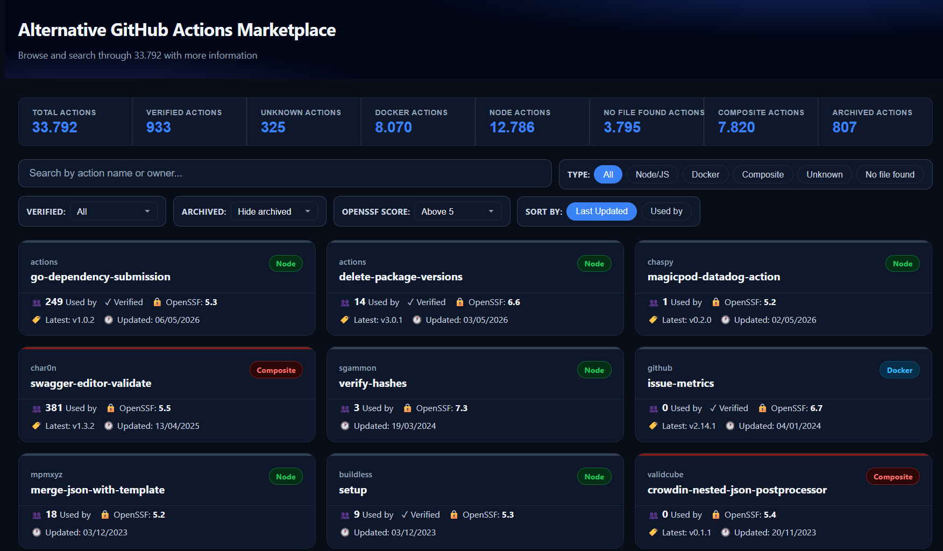This screenshot has height=551, width=943.
Task: Click the Docker badge on issue-metrics
Action: [899, 370]
